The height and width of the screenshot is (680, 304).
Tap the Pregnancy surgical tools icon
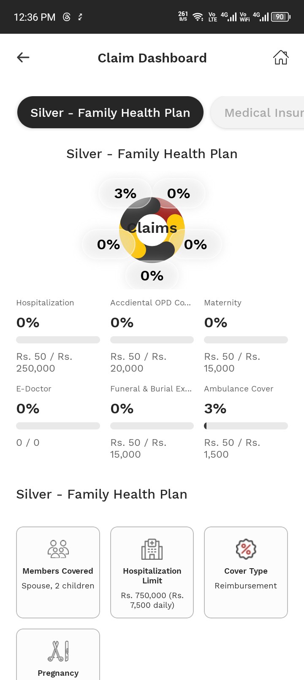pyautogui.click(x=58, y=651)
